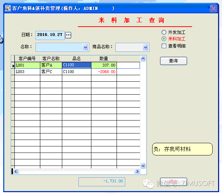Click the 337.00 quantity cell
Viewport: 222px width, 195px height.
tap(104, 65)
